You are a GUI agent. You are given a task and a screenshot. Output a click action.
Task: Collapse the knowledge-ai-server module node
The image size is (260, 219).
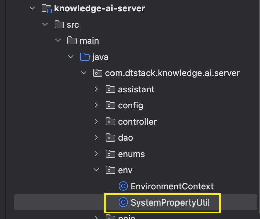(x=32, y=8)
